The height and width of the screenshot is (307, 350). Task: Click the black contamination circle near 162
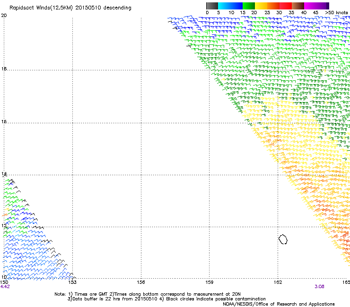[283, 239]
